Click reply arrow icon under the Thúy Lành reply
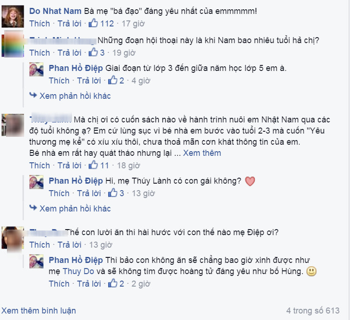Screen dimensions: 350x320 (x=33, y=208)
